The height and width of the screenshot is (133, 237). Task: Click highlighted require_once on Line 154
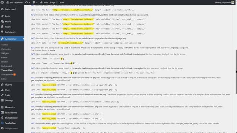click(x=49, y=114)
